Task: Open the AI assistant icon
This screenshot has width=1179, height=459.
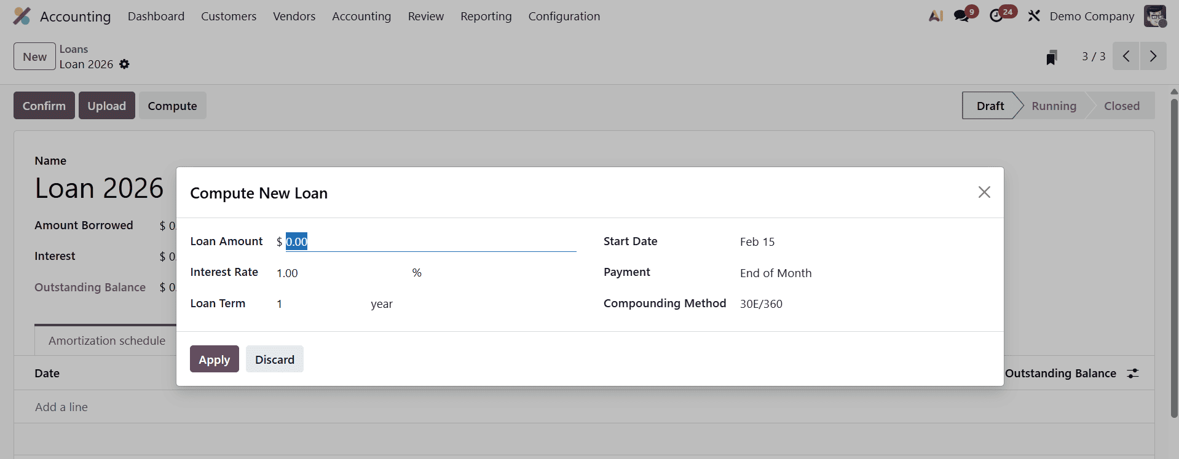Action: tap(936, 16)
